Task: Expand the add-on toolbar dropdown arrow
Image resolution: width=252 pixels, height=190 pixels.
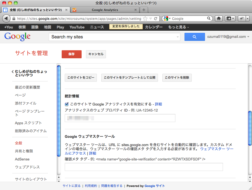Action: tap(248, 19)
